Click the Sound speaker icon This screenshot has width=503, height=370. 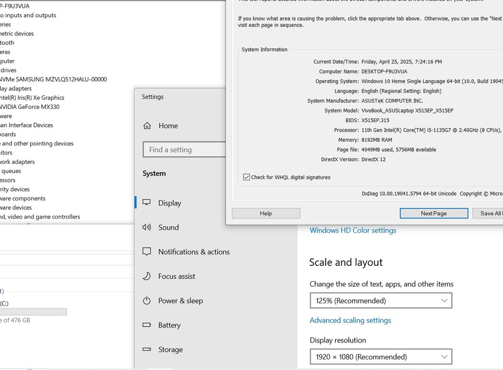point(147,227)
